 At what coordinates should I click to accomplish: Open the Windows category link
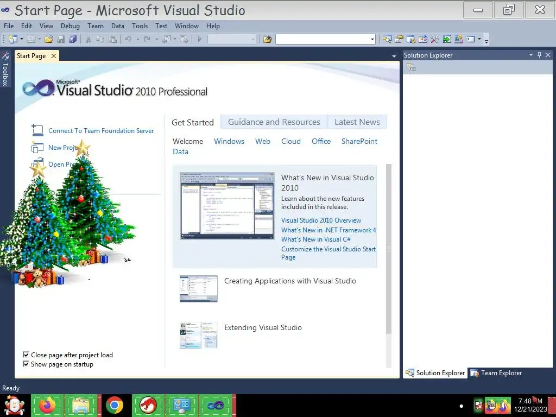[229, 141]
